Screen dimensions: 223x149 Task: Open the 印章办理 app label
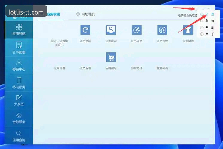tap(136, 68)
